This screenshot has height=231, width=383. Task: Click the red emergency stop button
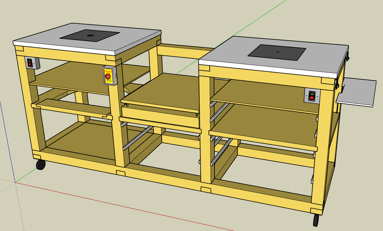point(108,76)
